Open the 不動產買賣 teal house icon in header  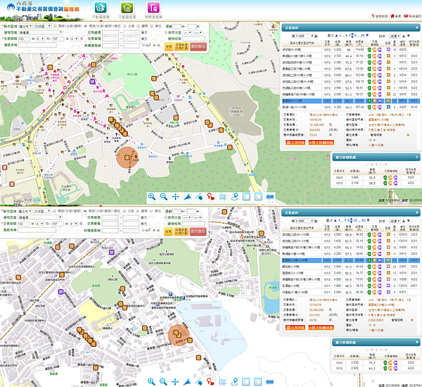point(101,8)
